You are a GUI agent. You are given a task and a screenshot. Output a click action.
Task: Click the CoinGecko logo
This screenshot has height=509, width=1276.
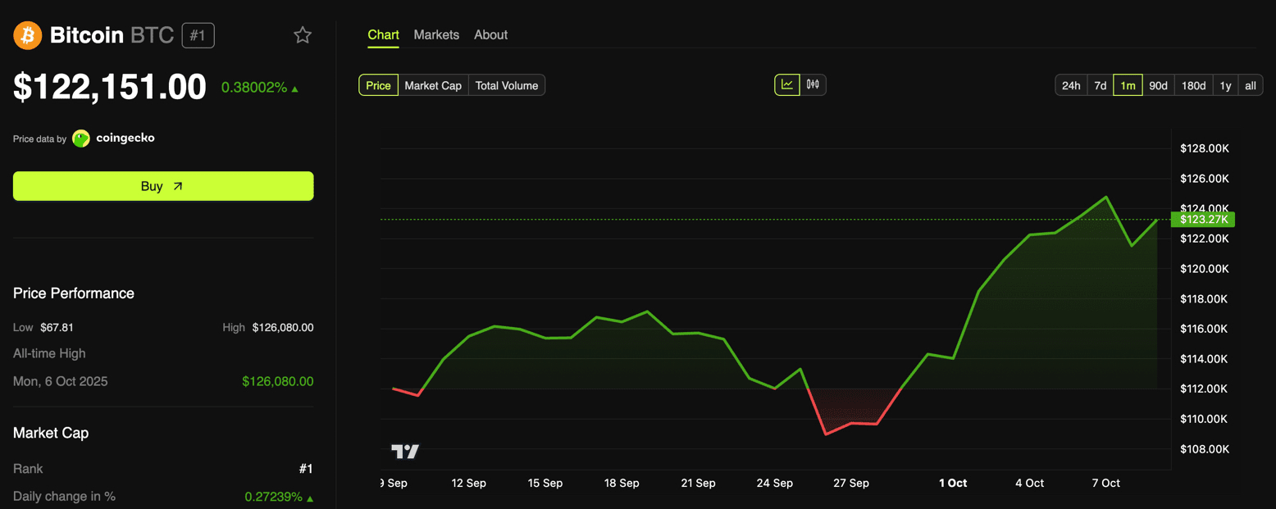click(81, 139)
